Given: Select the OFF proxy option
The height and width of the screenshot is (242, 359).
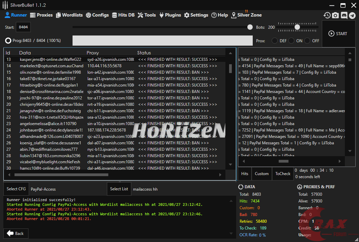Looking at the screenshot, I should click(307, 41).
